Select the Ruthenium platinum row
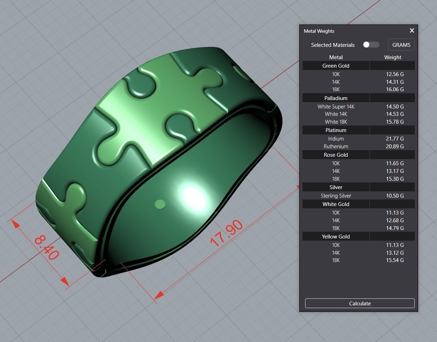This screenshot has height=342, width=437. click(359, 147)
